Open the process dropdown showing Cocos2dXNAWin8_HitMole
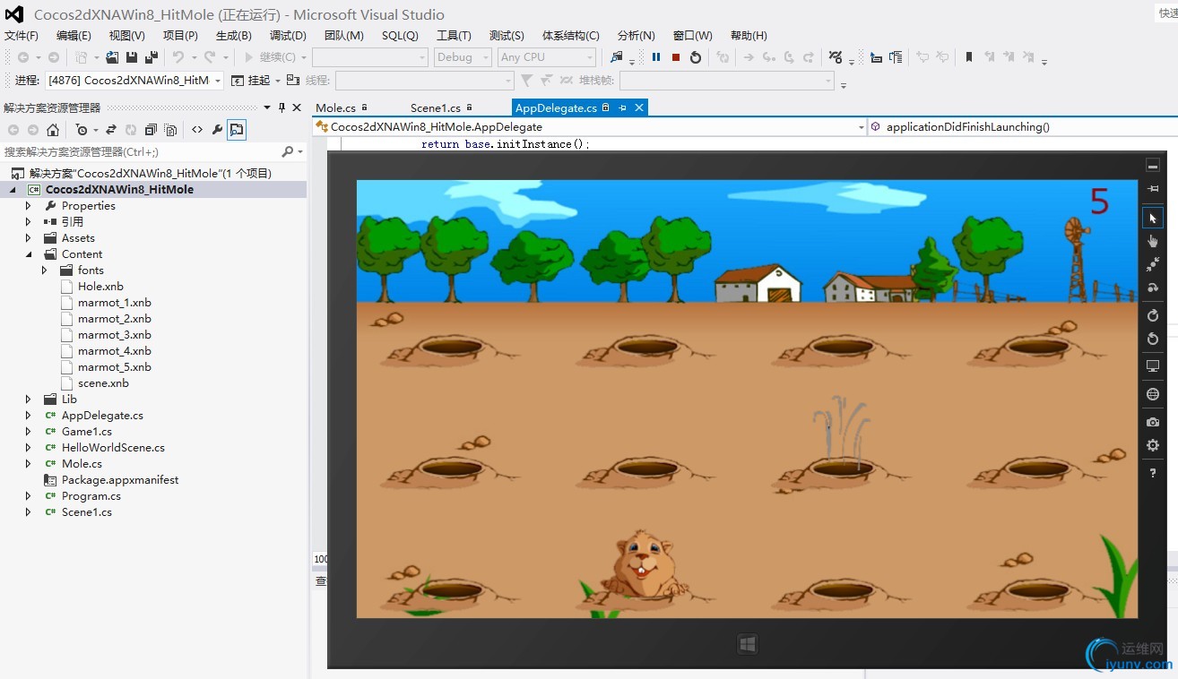The image size is (1178, 679). coord(134,81)
